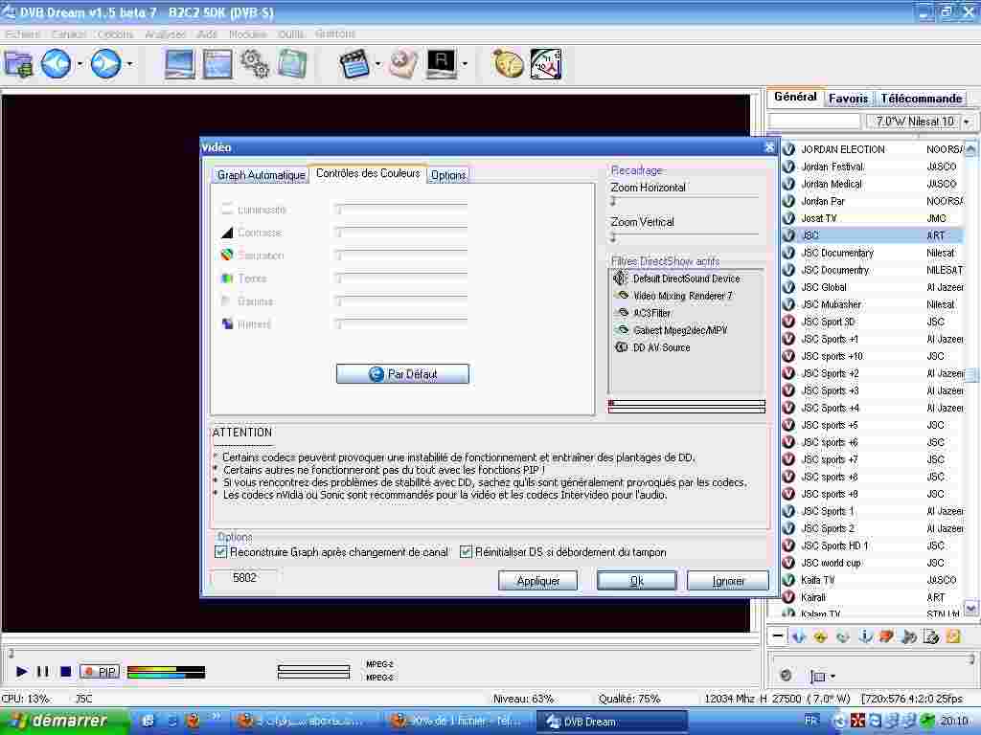Click the stopwatch timer toolbar icon
Screen dimensions: 981x735
pos(508,64)
